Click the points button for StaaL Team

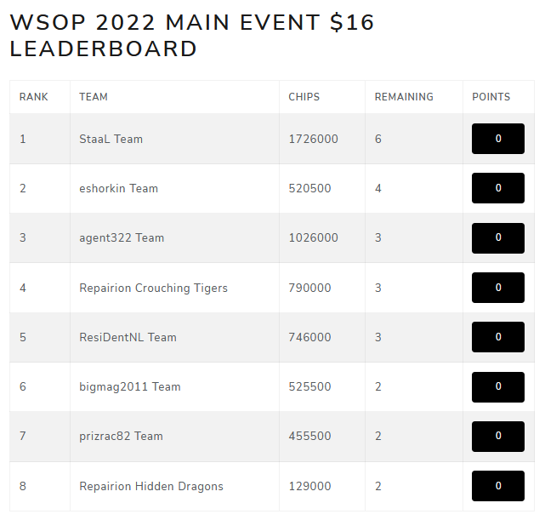pyautogui.click(x=497, y=139)
